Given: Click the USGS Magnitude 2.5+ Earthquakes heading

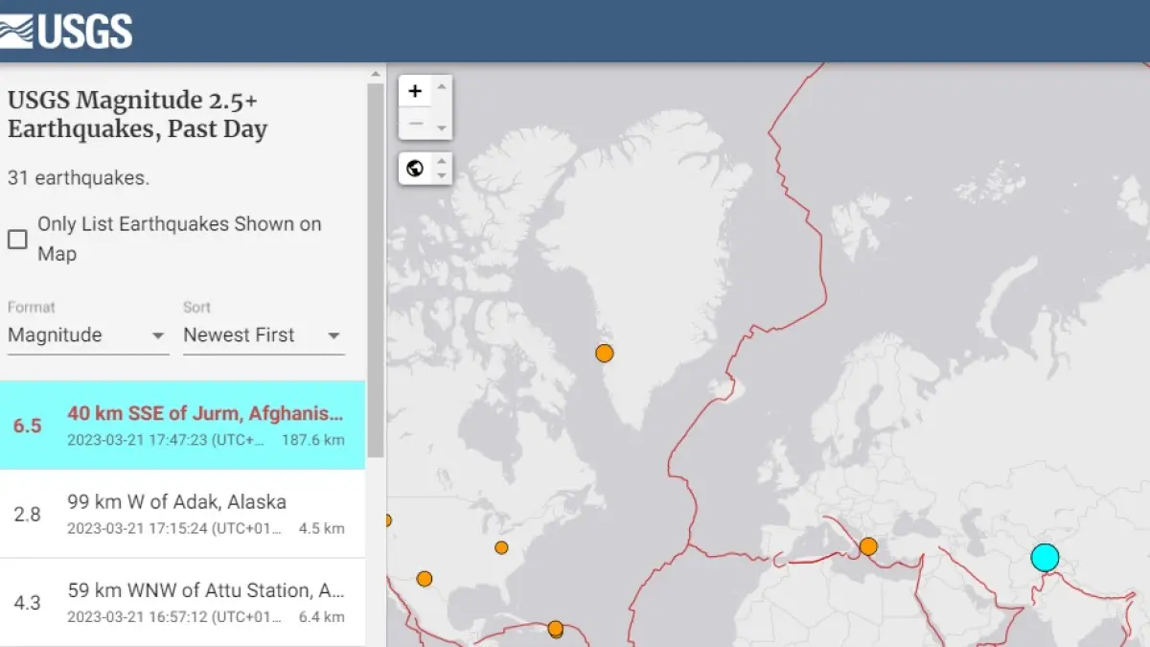Looking at the screenshot, I should pos(137,114).
